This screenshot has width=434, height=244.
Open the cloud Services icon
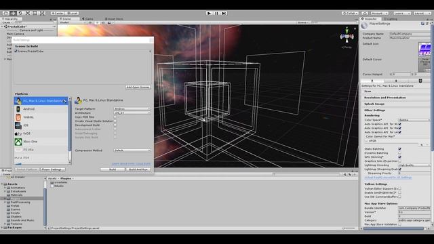click(365, 13)
